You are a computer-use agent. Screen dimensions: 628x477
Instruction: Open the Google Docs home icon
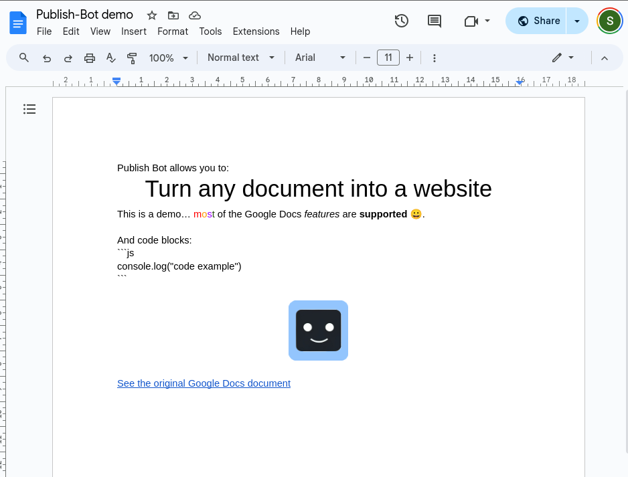pos(18,23)
